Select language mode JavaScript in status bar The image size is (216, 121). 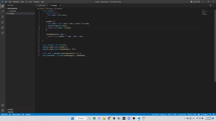click(x=182, y=114)
